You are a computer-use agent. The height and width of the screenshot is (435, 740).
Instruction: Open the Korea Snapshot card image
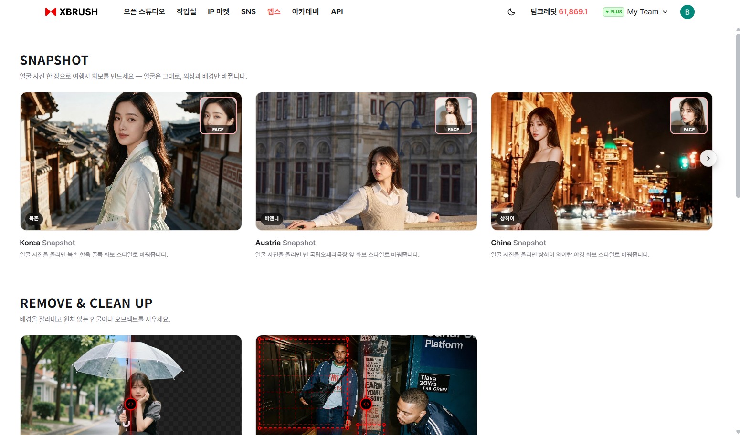point(131,161)
